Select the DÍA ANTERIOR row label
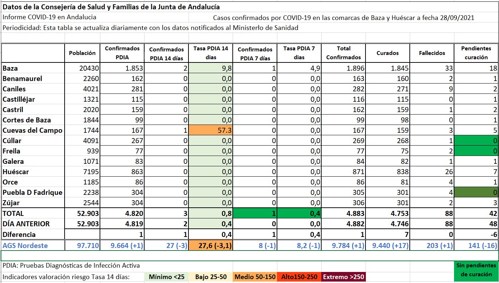This screenshot has height=283, width=499. coord(33,224)
